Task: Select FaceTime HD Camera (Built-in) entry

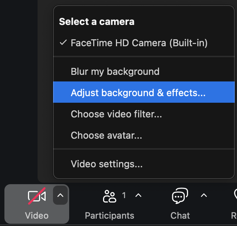Action: click(x=139, y=43)
